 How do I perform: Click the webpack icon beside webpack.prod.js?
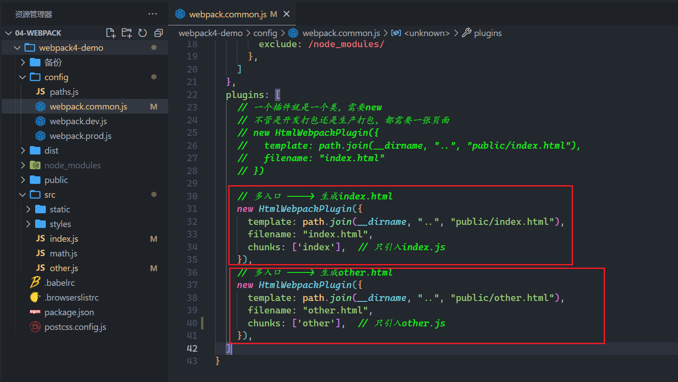click(40, 136)
